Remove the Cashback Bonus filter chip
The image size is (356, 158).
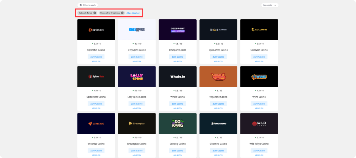click(95, 13)
